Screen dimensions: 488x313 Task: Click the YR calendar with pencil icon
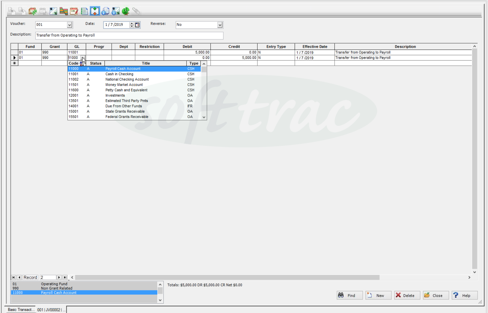[x=74, y=11]
